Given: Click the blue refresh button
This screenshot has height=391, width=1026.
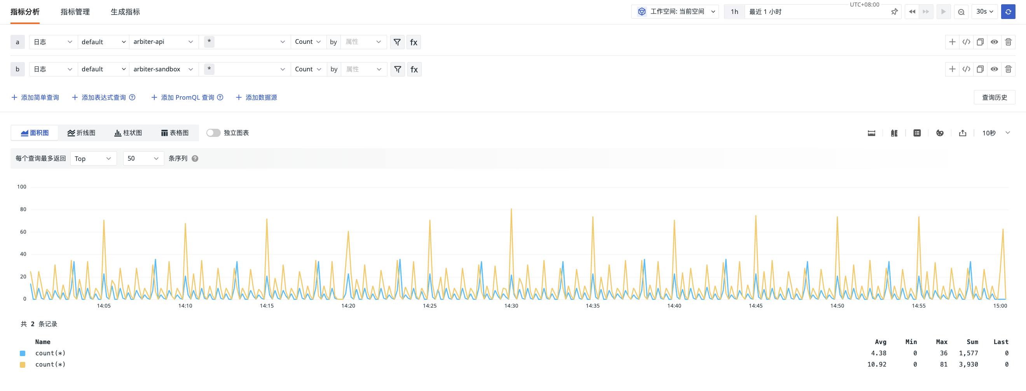Looking at the screenshot, I should coord(1008,12).
